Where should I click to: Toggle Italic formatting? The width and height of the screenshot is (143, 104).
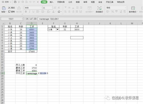30,12
